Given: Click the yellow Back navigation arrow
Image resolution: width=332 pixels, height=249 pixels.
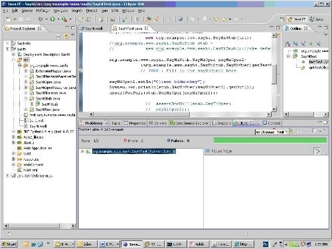Looking at the screenshot, I should [216, 19].
